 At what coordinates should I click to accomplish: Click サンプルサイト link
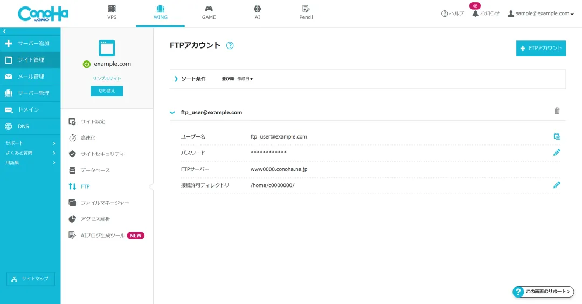coord(107,78)
